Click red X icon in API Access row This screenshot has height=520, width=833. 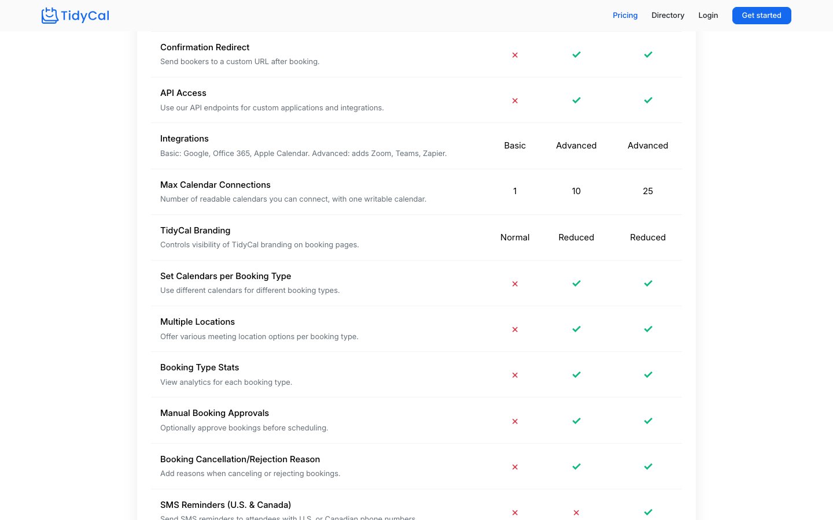515,101
